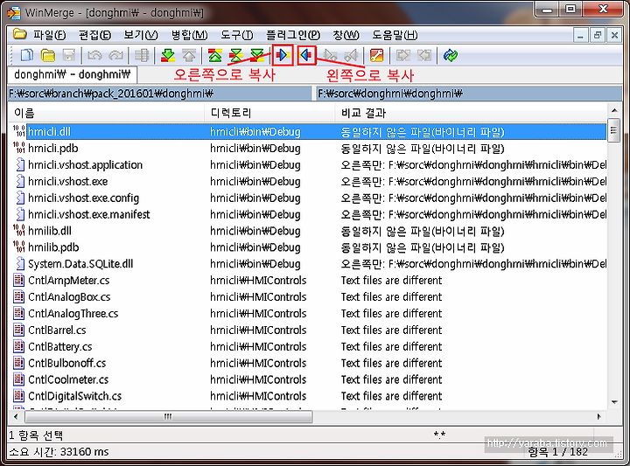Open the 파일(F) menu
This screenshot has width=630, height=466.
(x=49, y=35)
